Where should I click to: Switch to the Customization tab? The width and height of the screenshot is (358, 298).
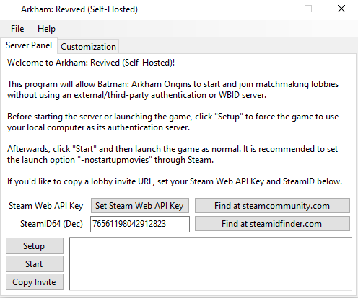(88, 47)
